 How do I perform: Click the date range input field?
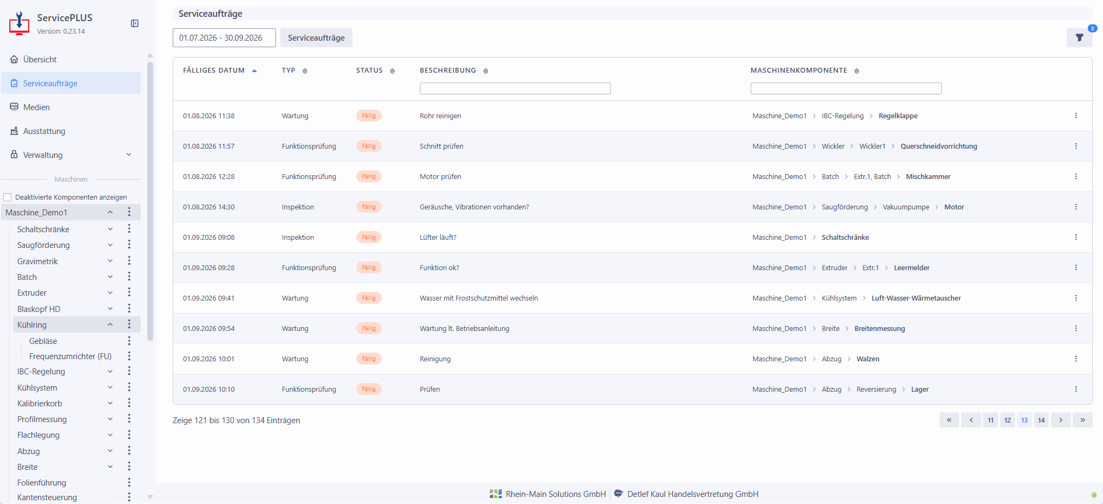(x=224, y=38)
